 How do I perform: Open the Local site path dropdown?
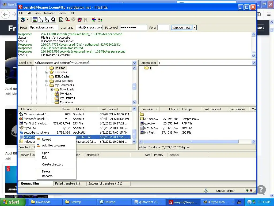coord(134,63)
